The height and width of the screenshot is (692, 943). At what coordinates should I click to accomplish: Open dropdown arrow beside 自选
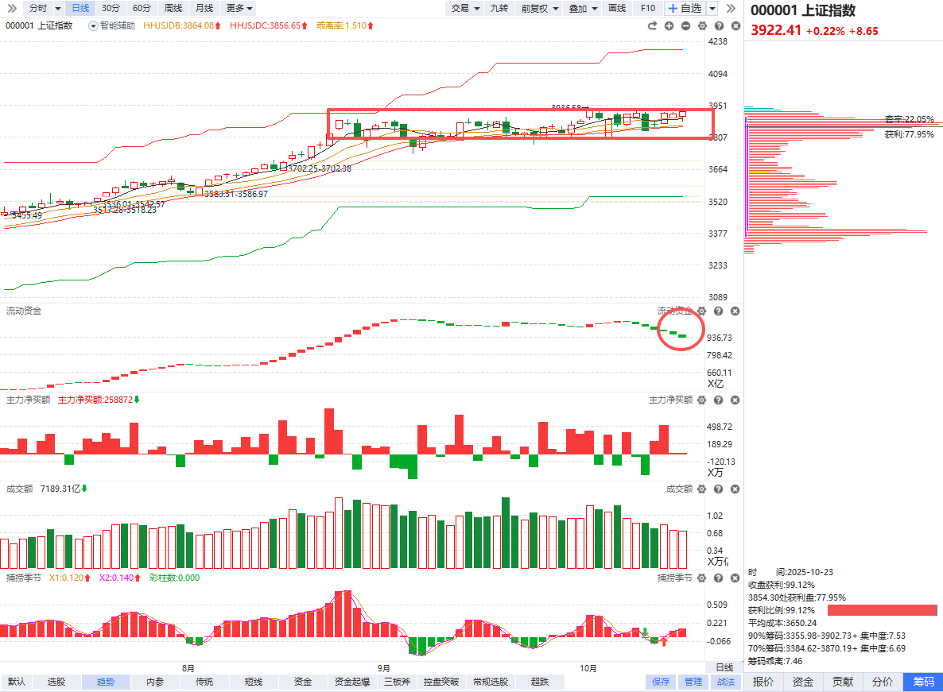coord(712,9)
